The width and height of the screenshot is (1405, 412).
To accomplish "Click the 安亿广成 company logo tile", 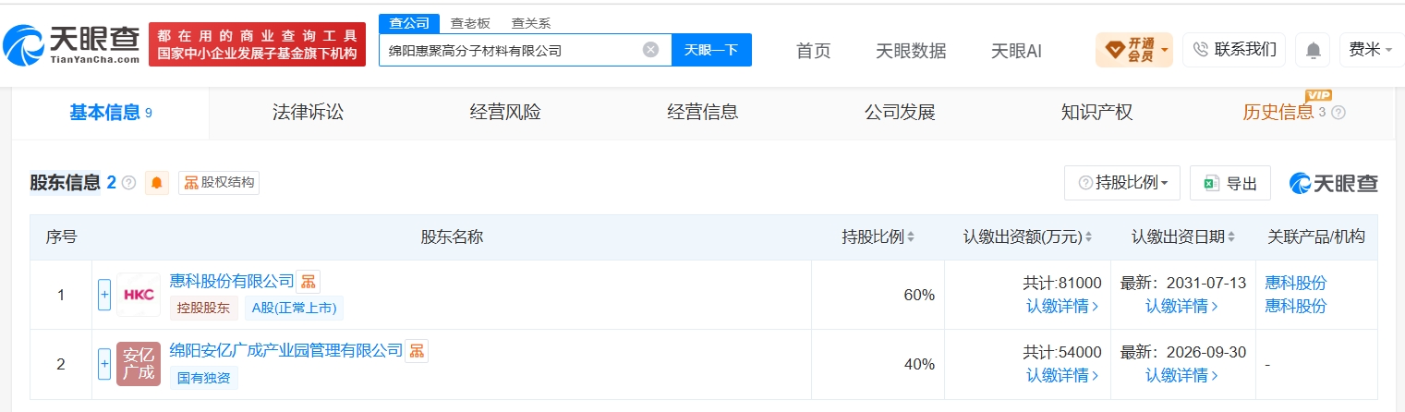I will point(139,364).
